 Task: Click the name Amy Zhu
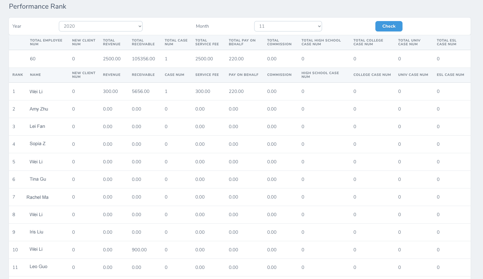pos(39,109)
